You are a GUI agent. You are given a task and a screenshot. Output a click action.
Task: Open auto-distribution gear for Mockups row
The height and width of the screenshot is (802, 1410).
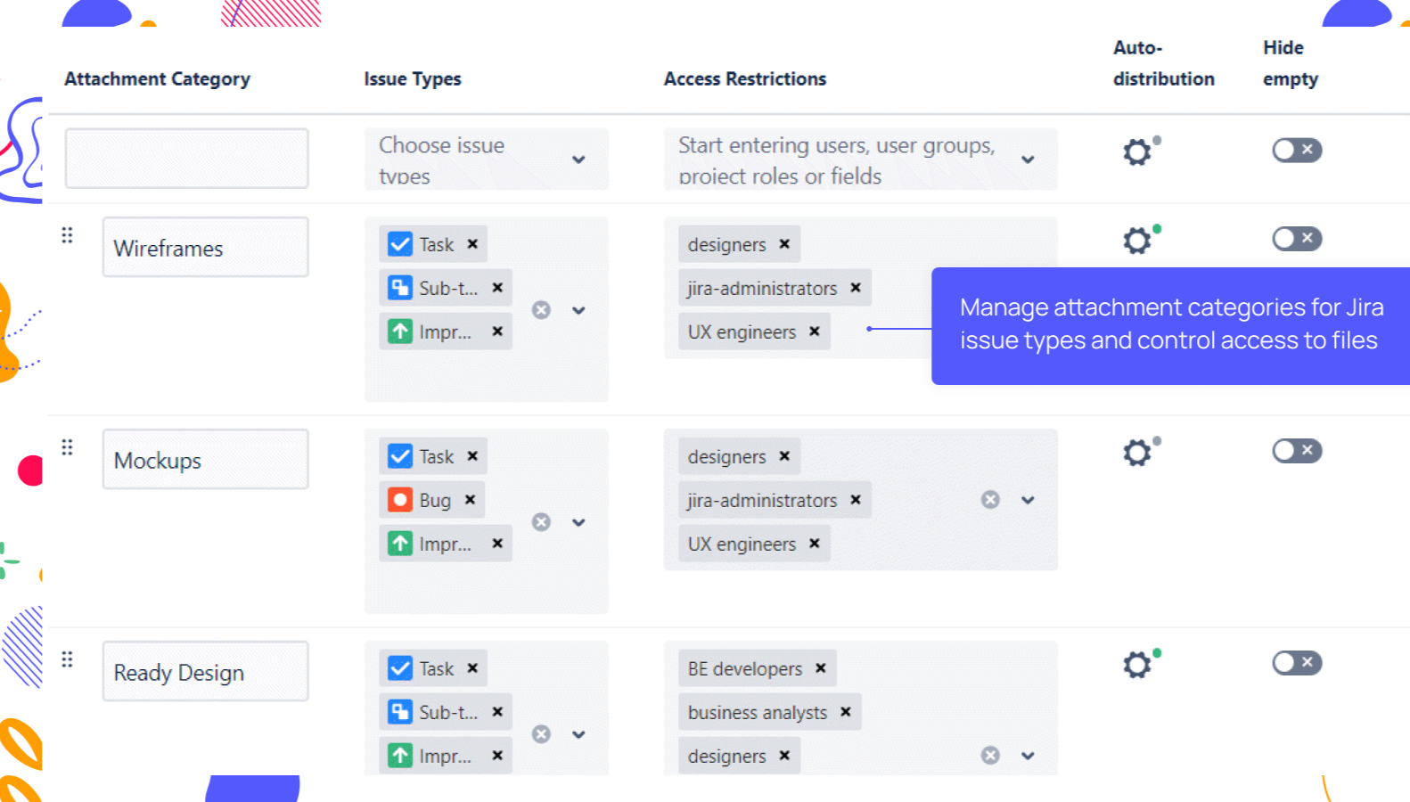[x=1137, y=452]
